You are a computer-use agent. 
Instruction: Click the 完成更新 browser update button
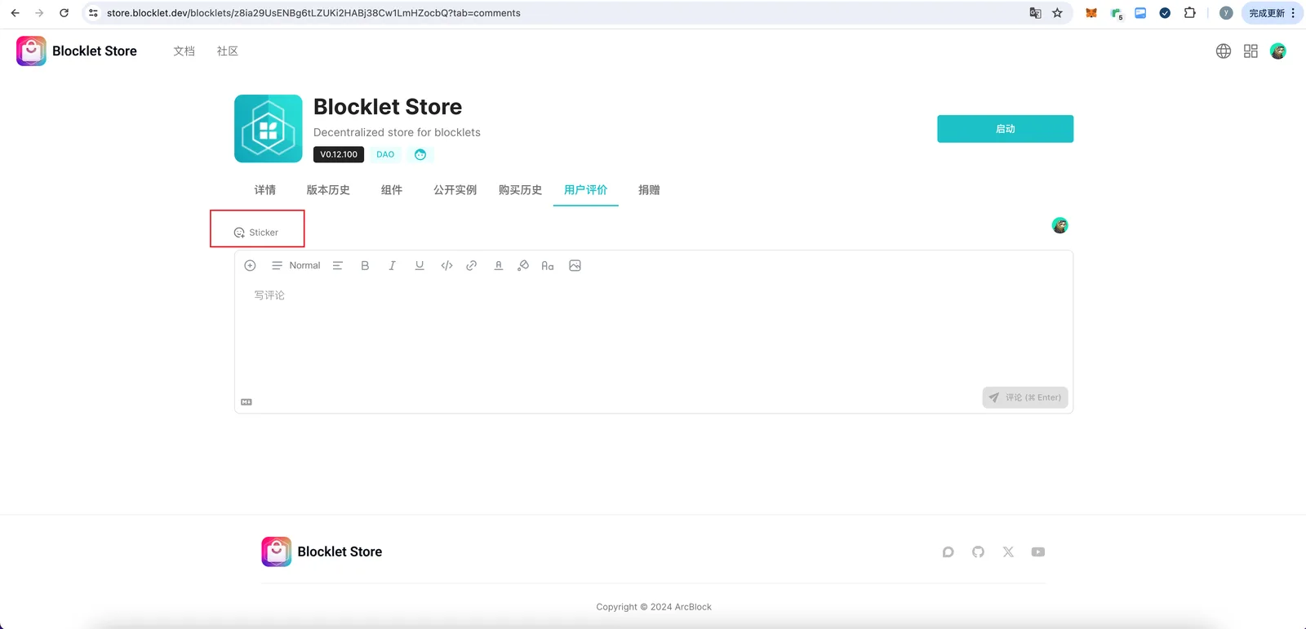click(1267, 13)
